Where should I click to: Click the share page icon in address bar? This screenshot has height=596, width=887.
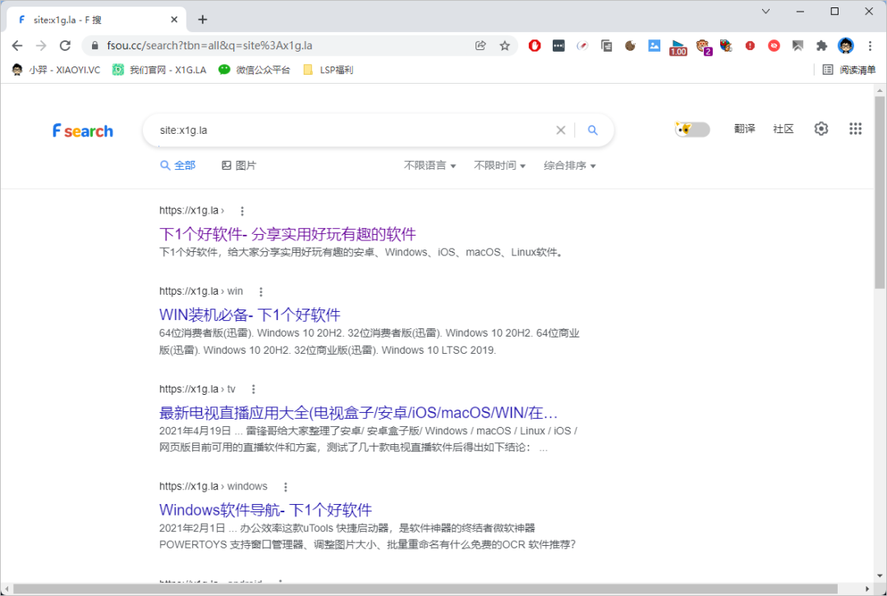(481, 46)
